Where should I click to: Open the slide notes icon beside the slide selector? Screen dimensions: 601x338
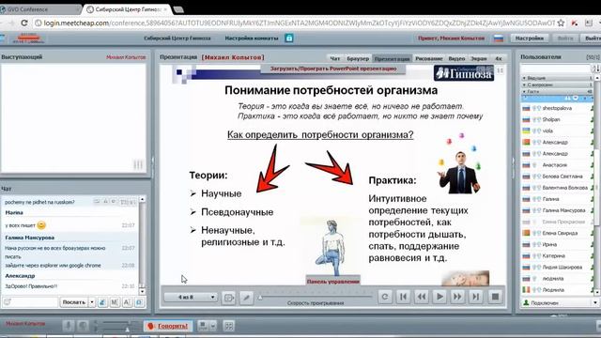tap(229, 297)
